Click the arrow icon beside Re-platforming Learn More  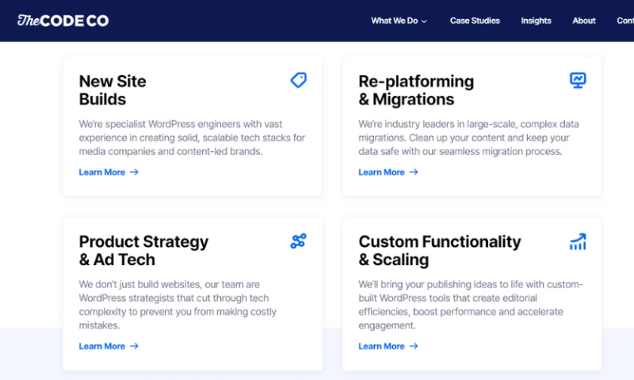(x=414, y=172)
